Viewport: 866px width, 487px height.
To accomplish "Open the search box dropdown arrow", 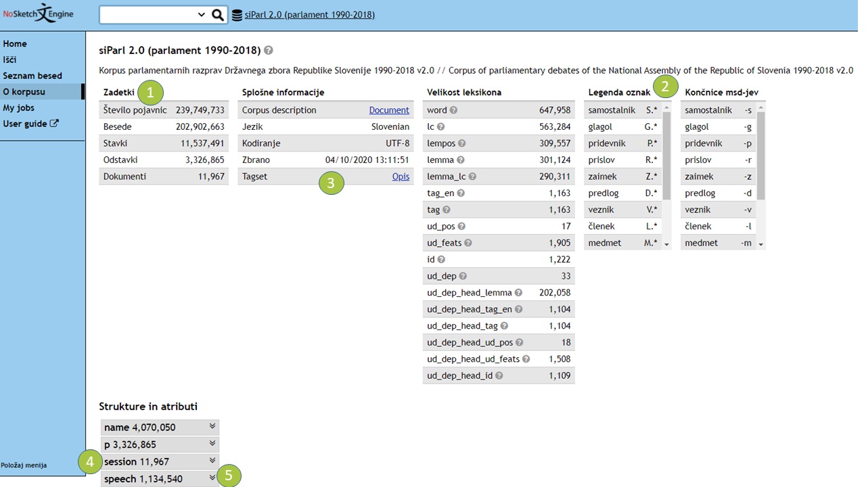I will click(201, 15).
